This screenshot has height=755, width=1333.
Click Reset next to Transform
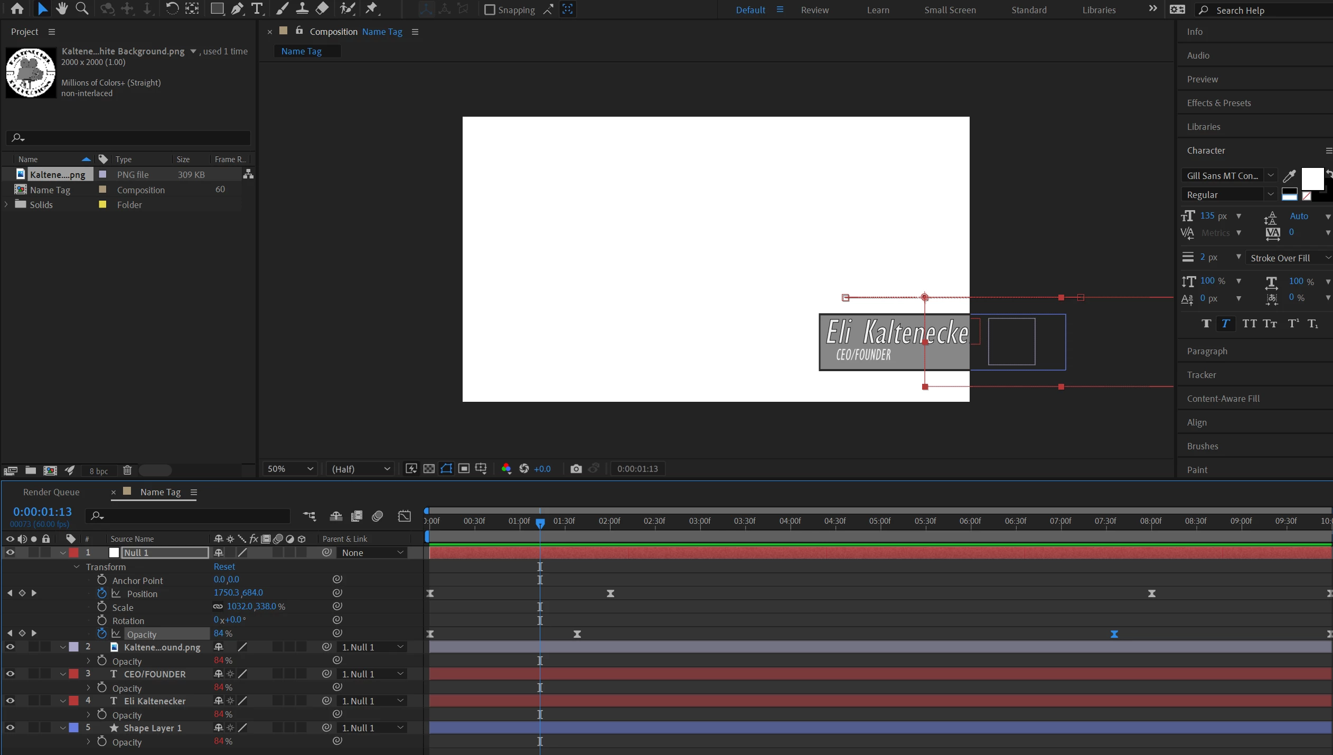coord(224,567)
